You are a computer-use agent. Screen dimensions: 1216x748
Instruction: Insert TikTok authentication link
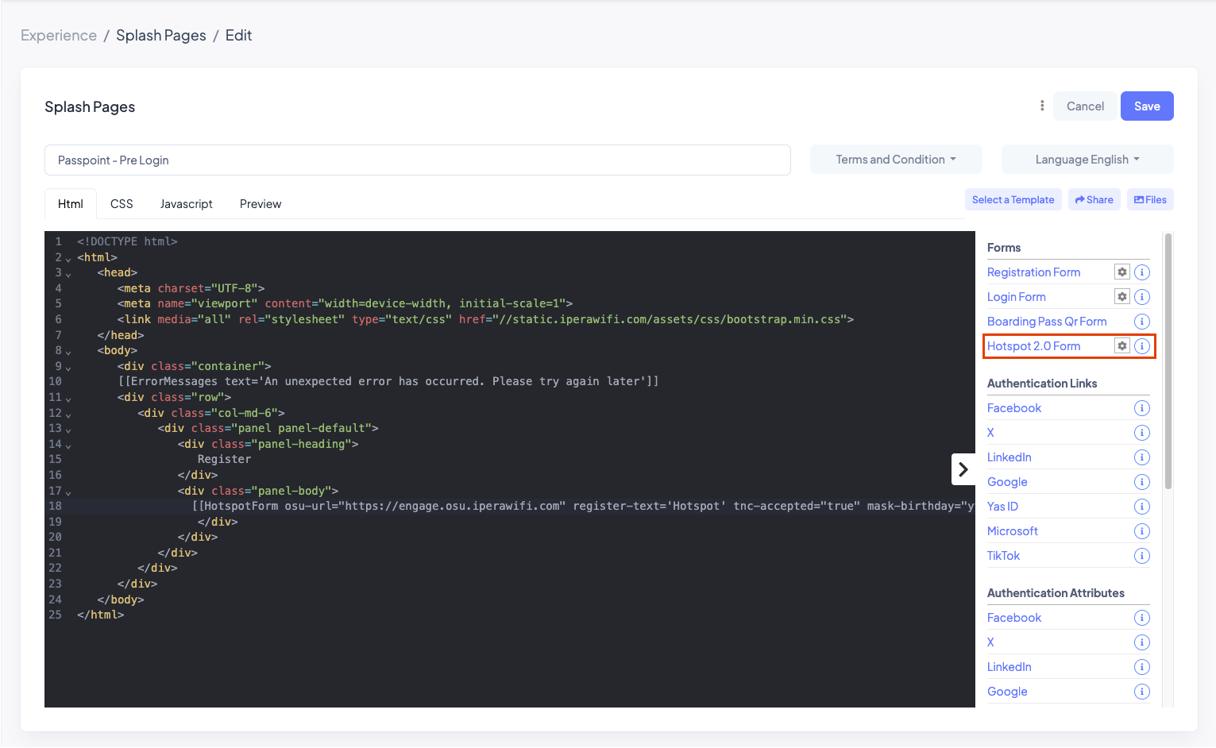tap(1003, 556)
